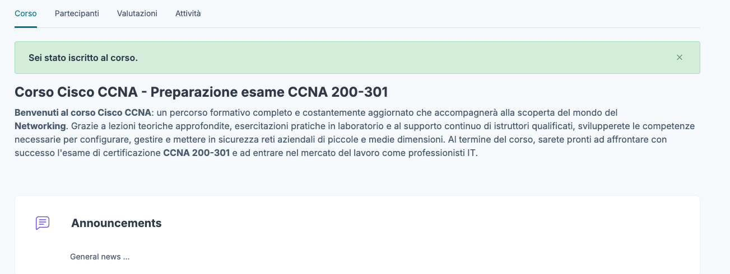Open the Announcements forum icon
The width and height of the screenshot is (730, 274).
[43, 223]
